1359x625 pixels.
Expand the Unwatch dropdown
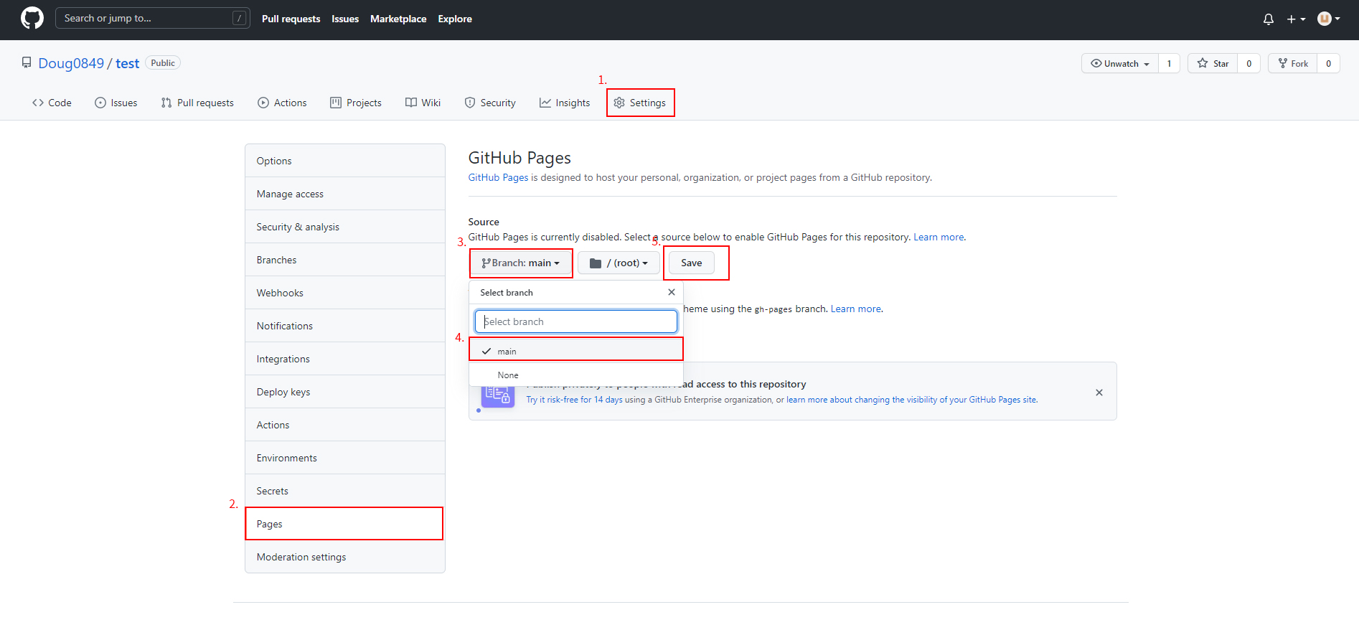1120,64
